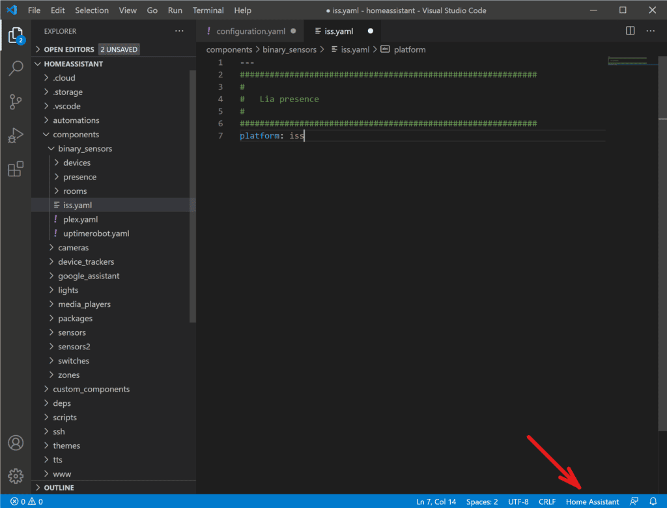Expand the cameras folder
The width and height of the screenshot is (667, 508).
(x=114, y=248)
